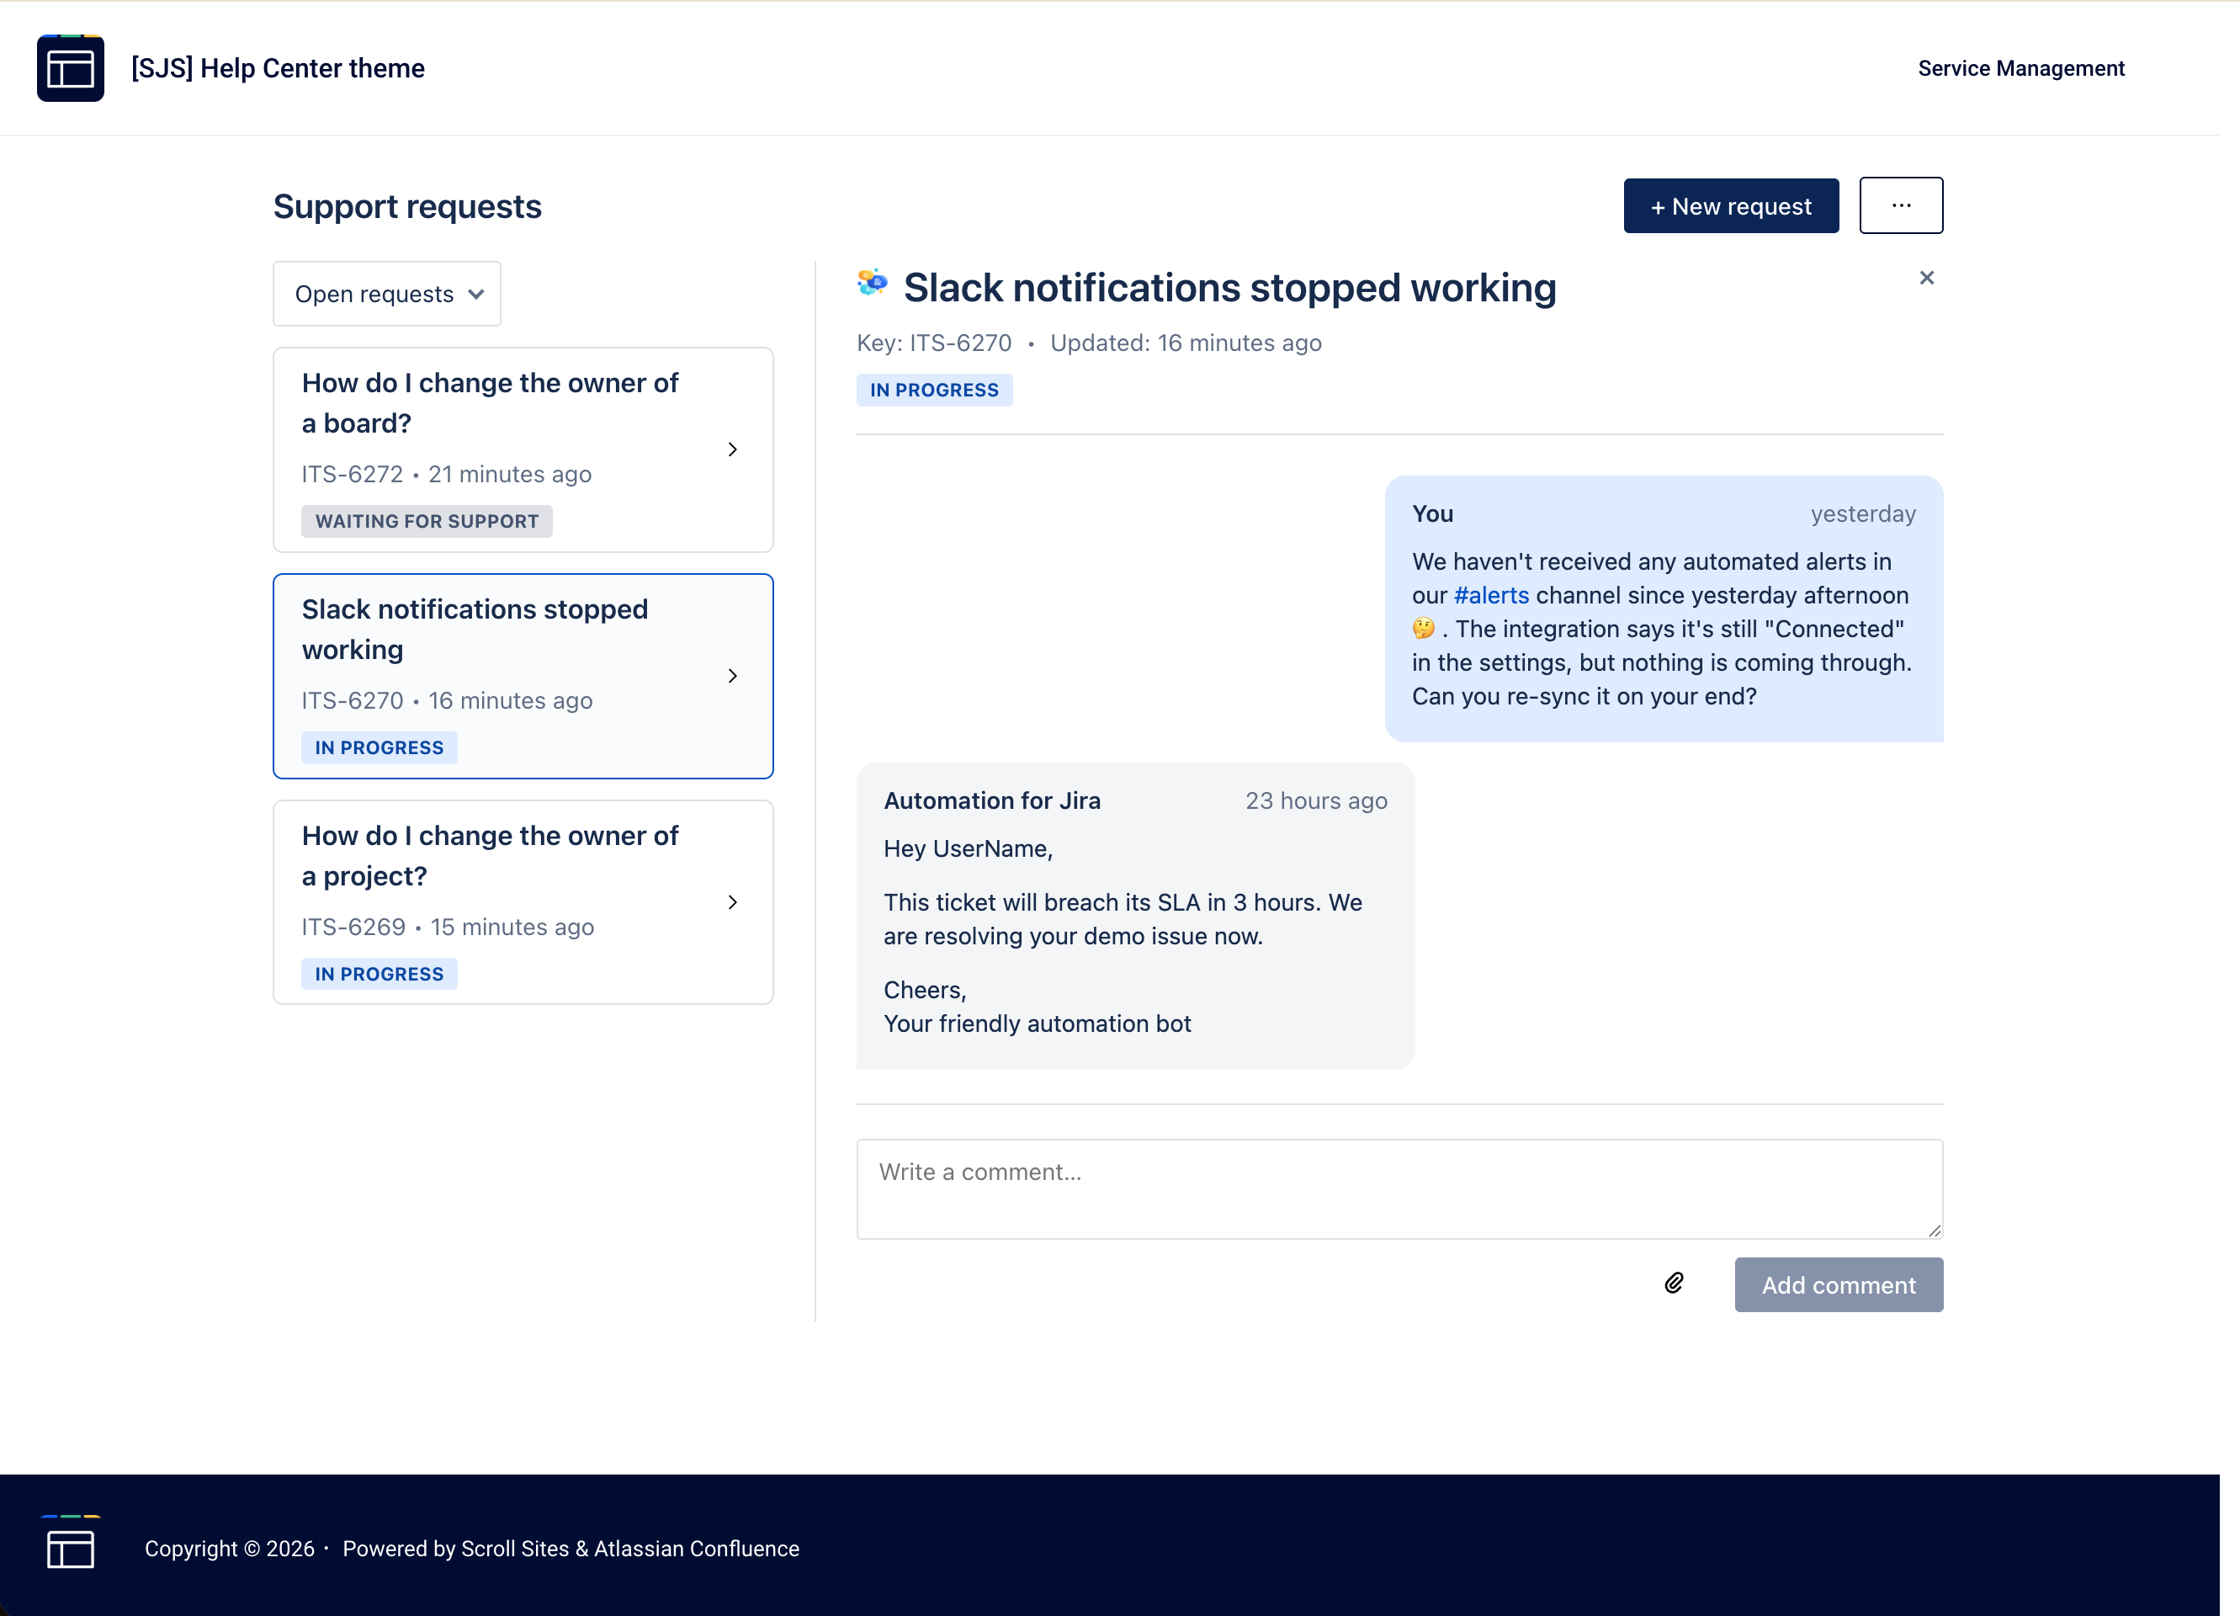This screenshot has width=2240, height=1616.
Task: Focus the Write a comment text field
Action: (1399, 1188)
